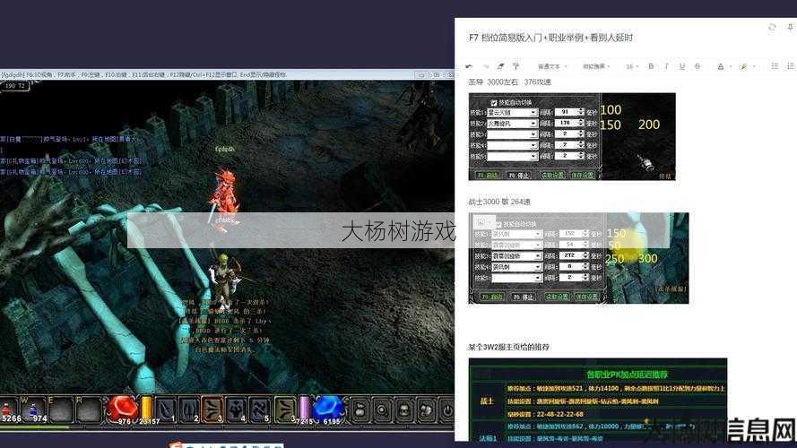Viewport: 797px width, 448px height.
Task: Click the F8 启动 button in the warrior settings image
Action: pos(491,297)
